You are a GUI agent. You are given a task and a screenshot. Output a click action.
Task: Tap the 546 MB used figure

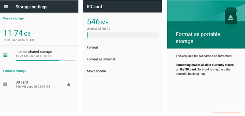98,22
